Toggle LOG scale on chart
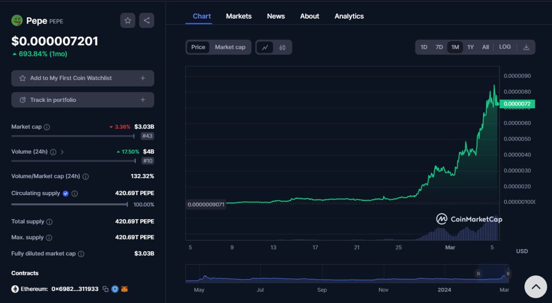552x303 pixels. (505, 47)
